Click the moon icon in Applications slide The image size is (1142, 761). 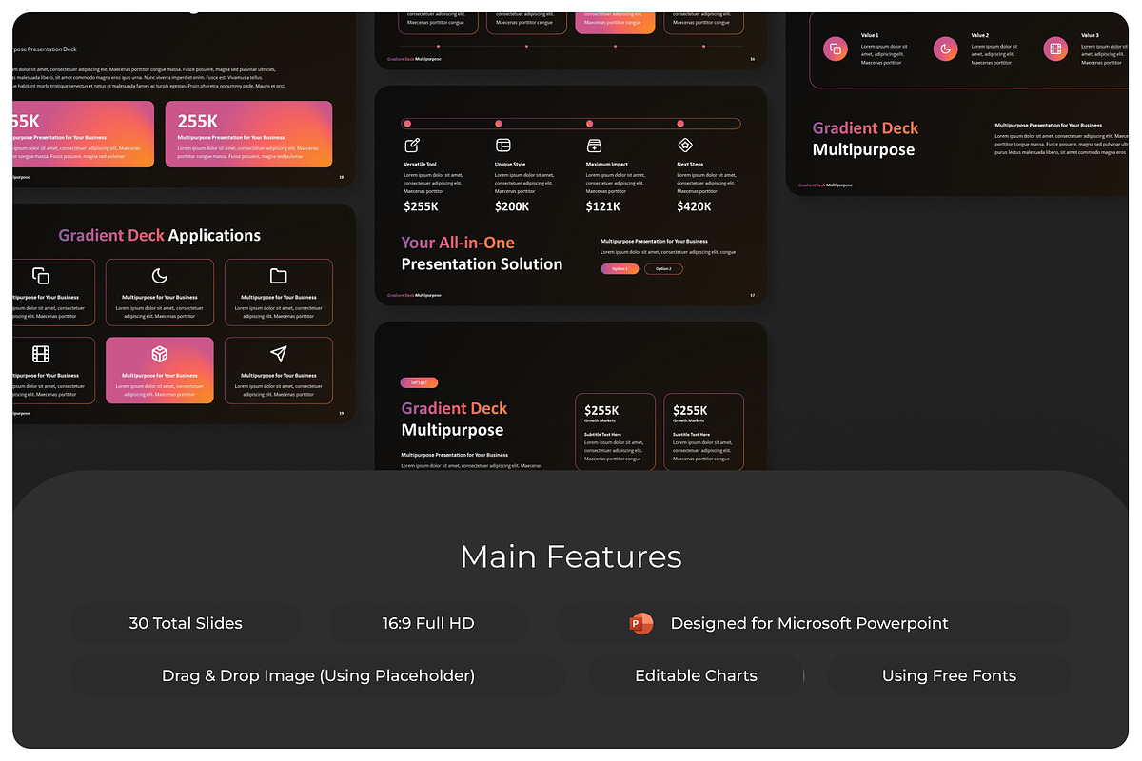coord(160,276)
